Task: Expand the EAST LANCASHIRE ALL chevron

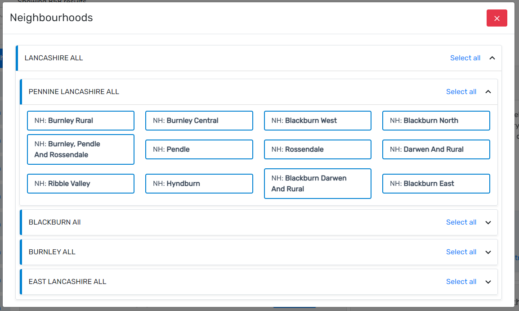Action: pyautogui.click(x=488, y=282)
